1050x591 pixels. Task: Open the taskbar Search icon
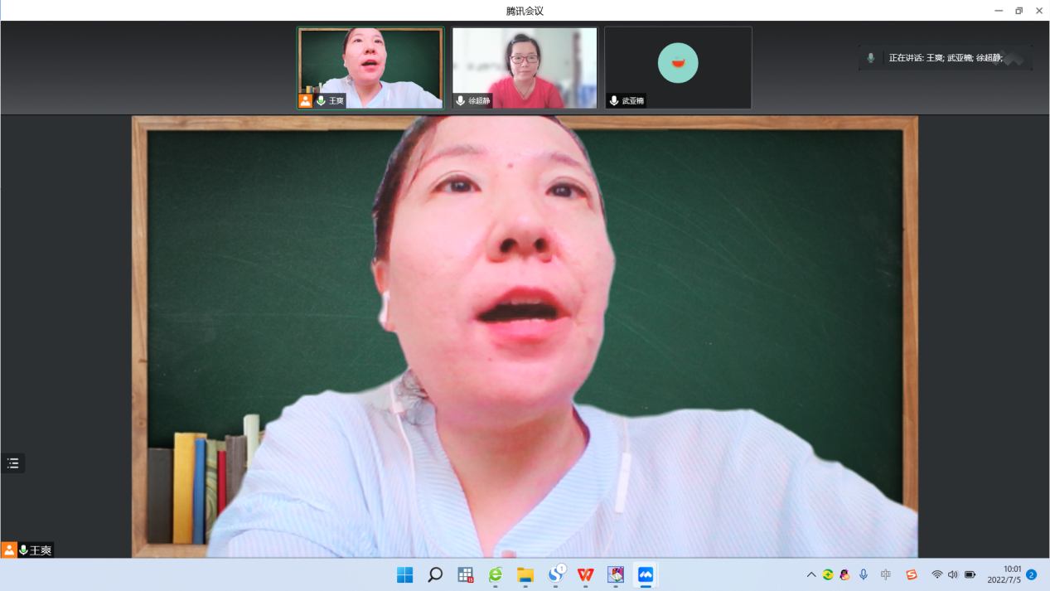point(434,574)
